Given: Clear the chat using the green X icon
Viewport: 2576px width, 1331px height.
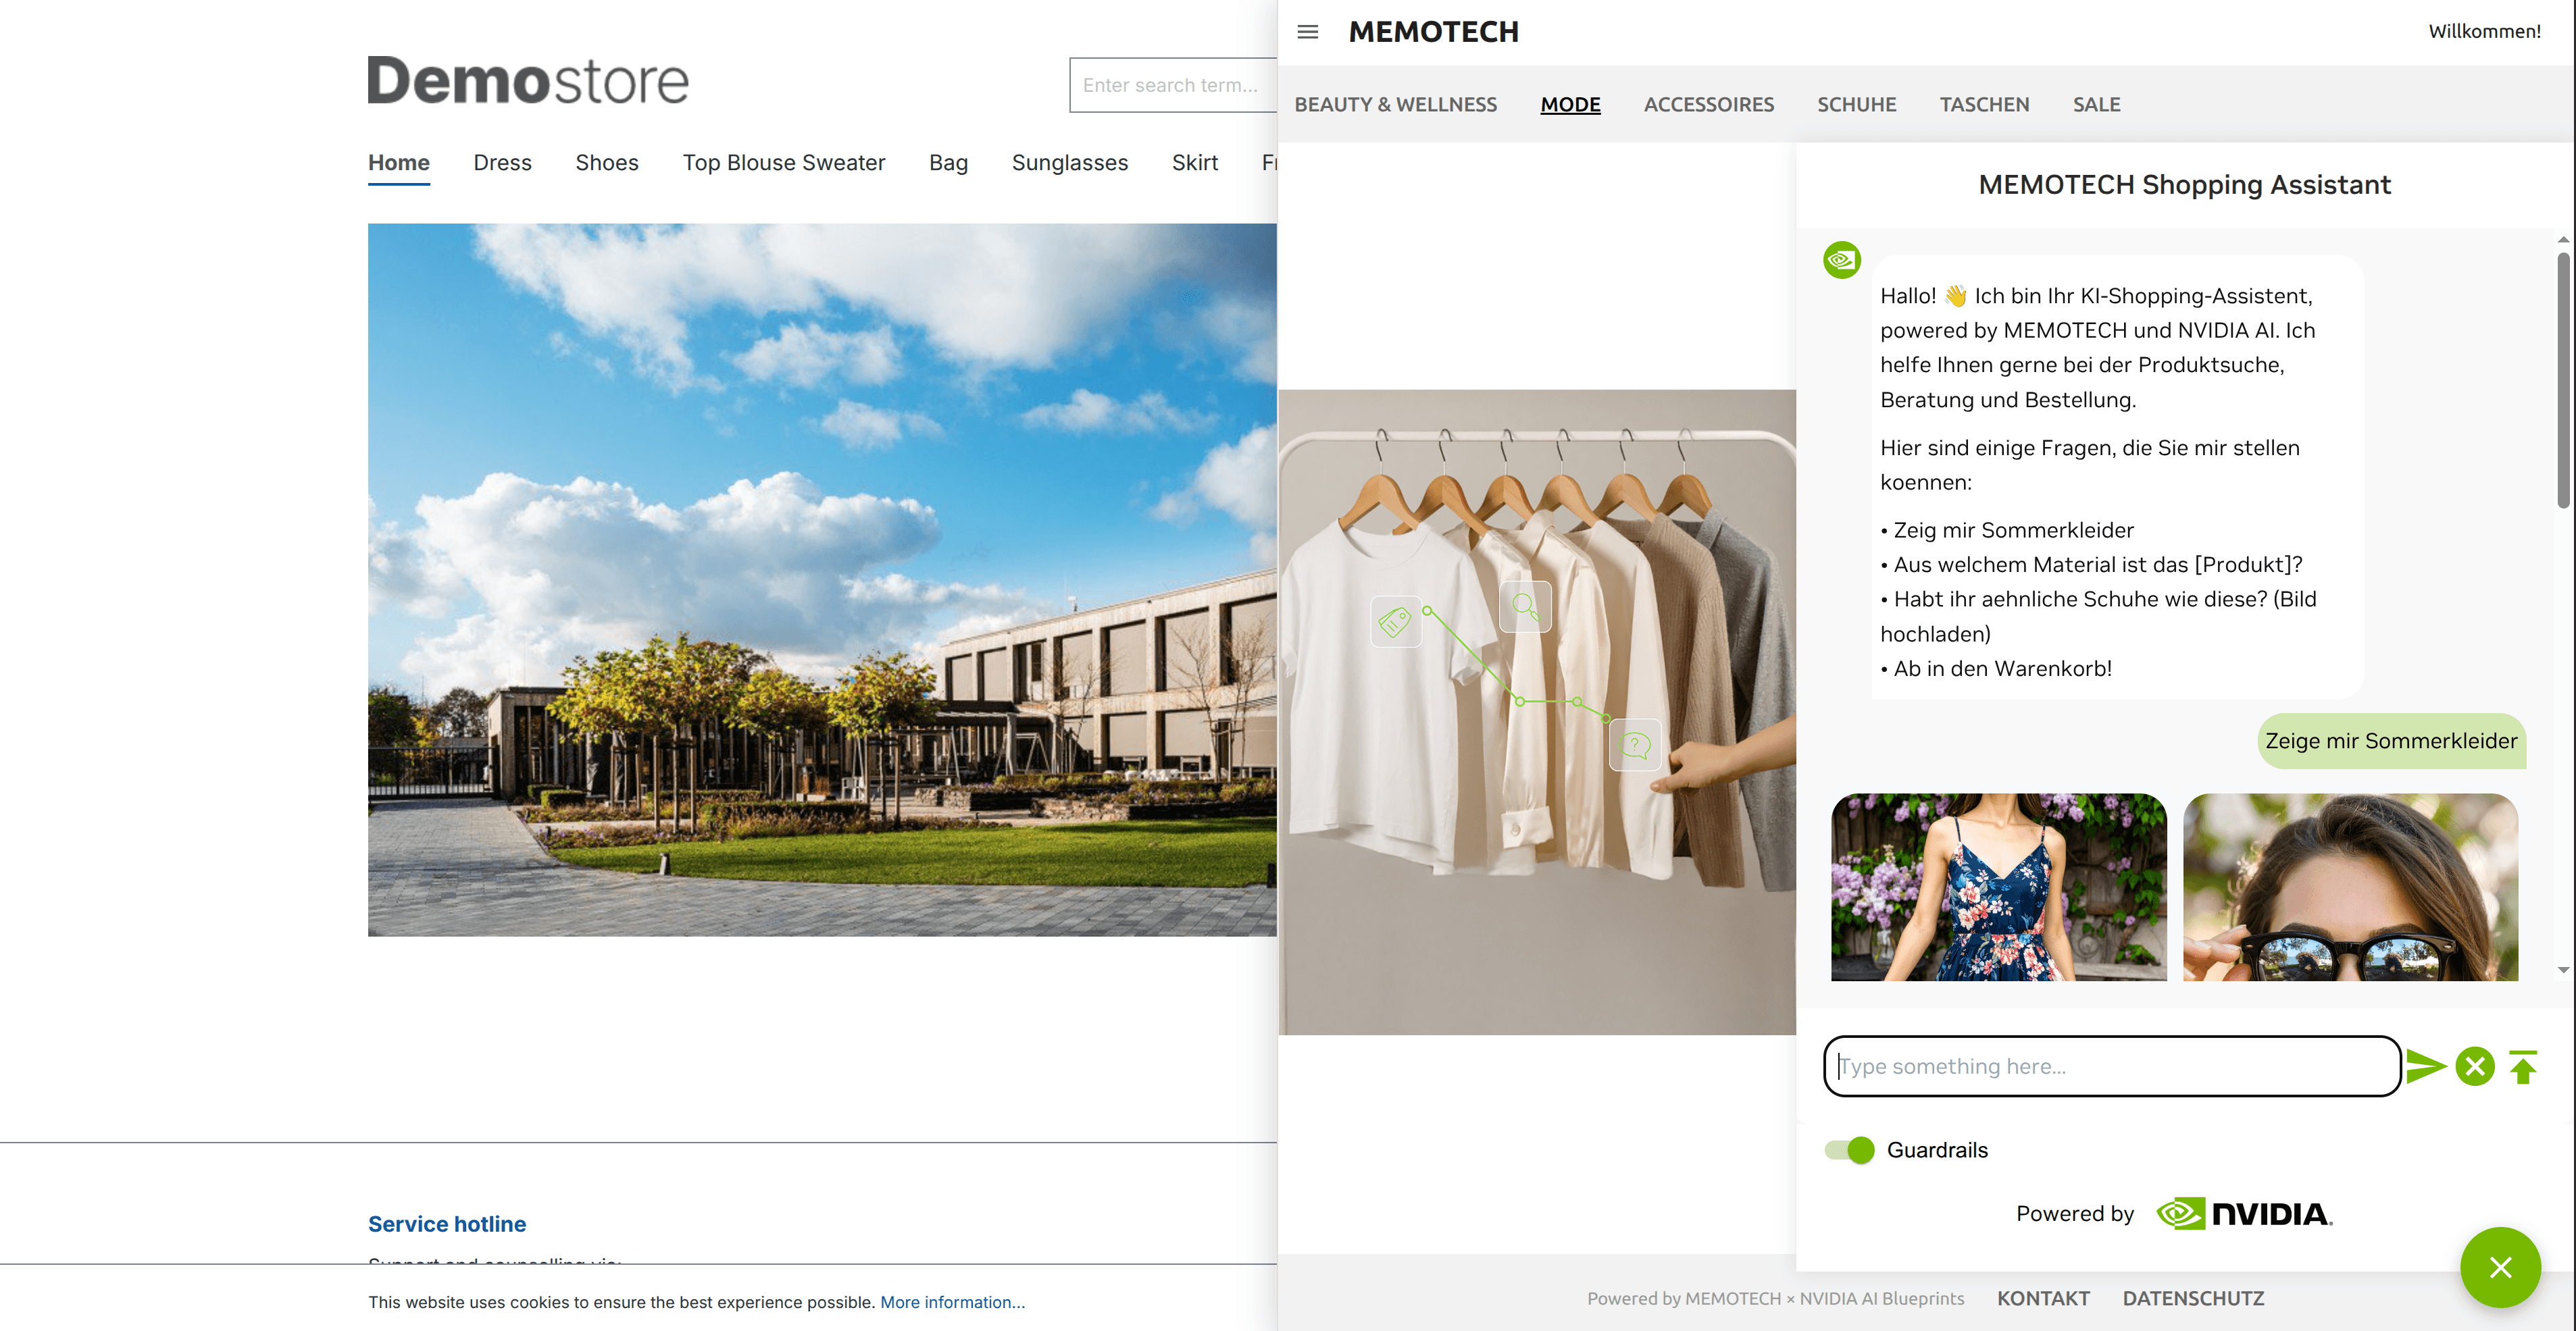Looking at the screenshot, I should (2474, 1066).
